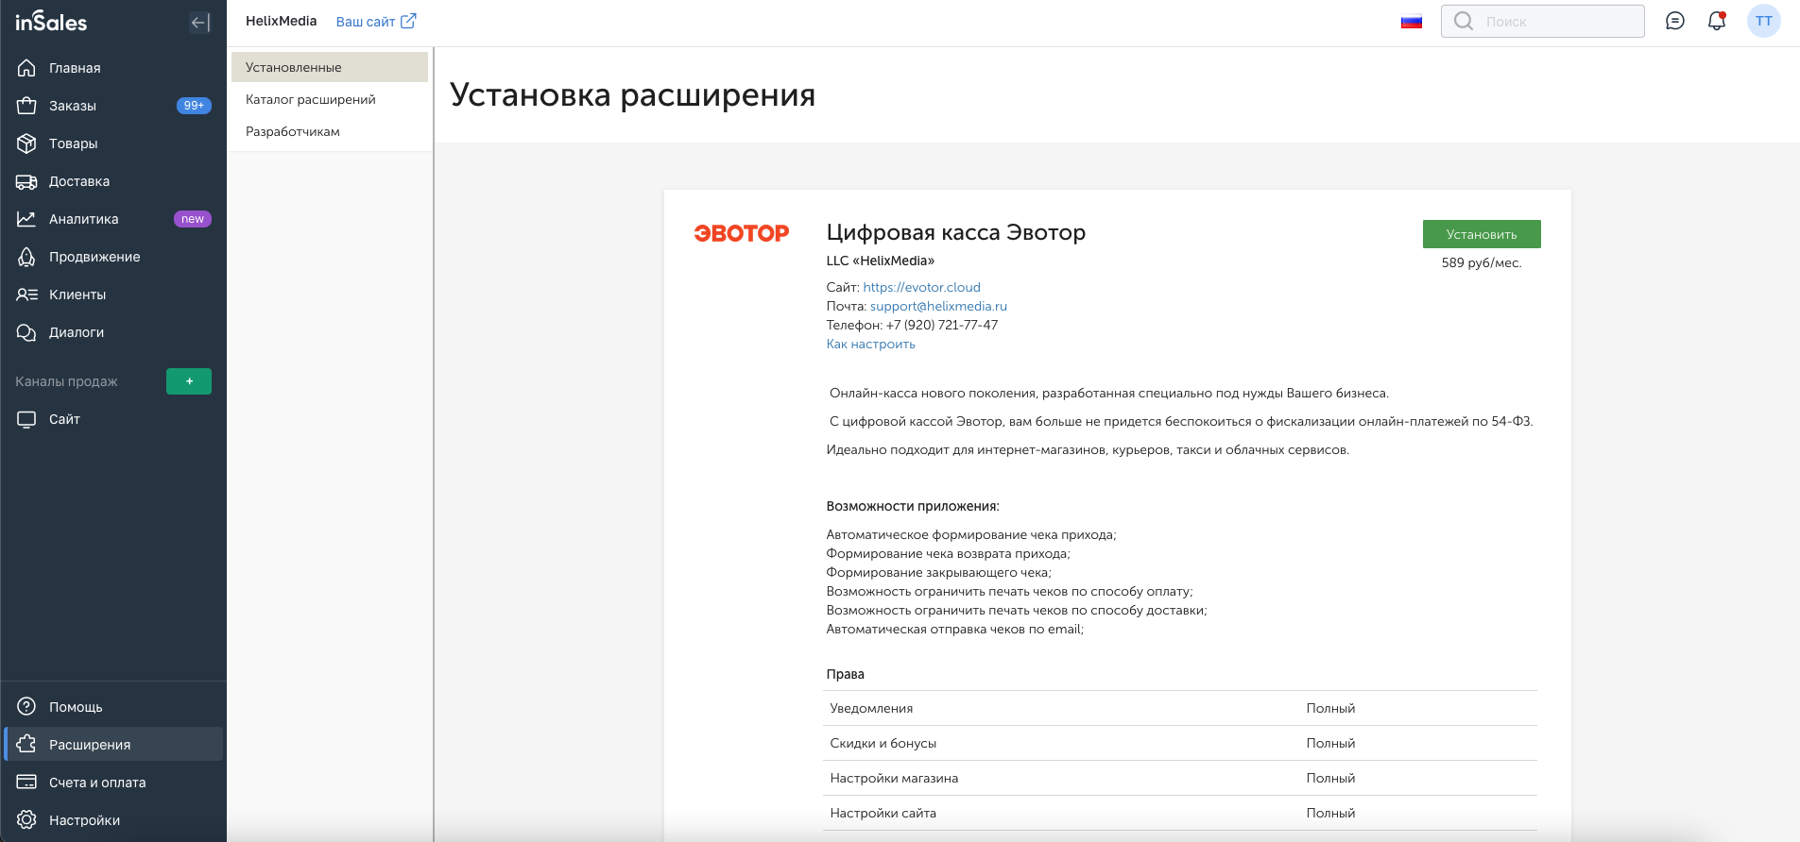Click the inSales logo
Screen dimensions: 1800x842
coord(51,22)
